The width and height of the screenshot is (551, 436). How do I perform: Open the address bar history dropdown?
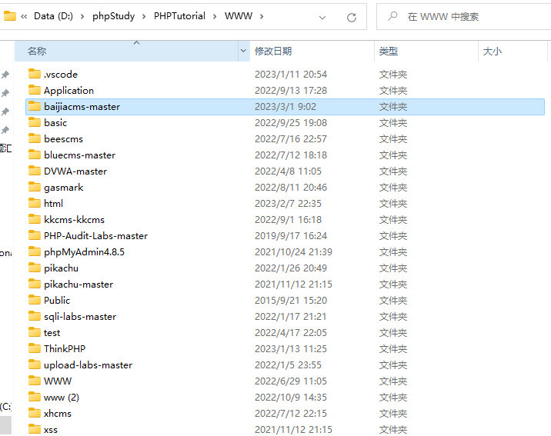(x=322, y=17)
